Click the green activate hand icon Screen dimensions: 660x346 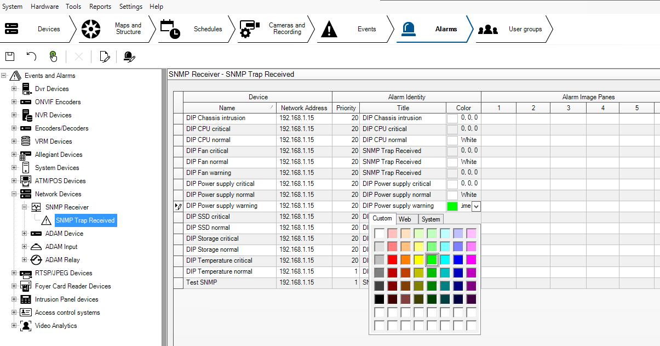point(53,56)
